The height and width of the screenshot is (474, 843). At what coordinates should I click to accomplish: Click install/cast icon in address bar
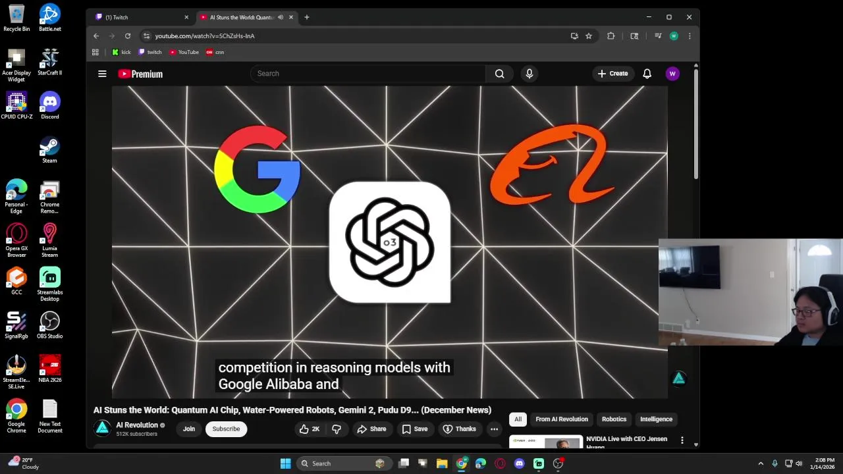[574, 36]
